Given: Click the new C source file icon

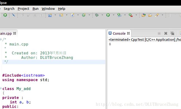Looking at the screenshot, I should tap(73, 15).
